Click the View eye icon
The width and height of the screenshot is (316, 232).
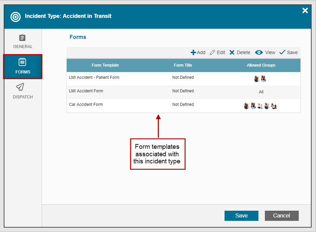(259, 52)
